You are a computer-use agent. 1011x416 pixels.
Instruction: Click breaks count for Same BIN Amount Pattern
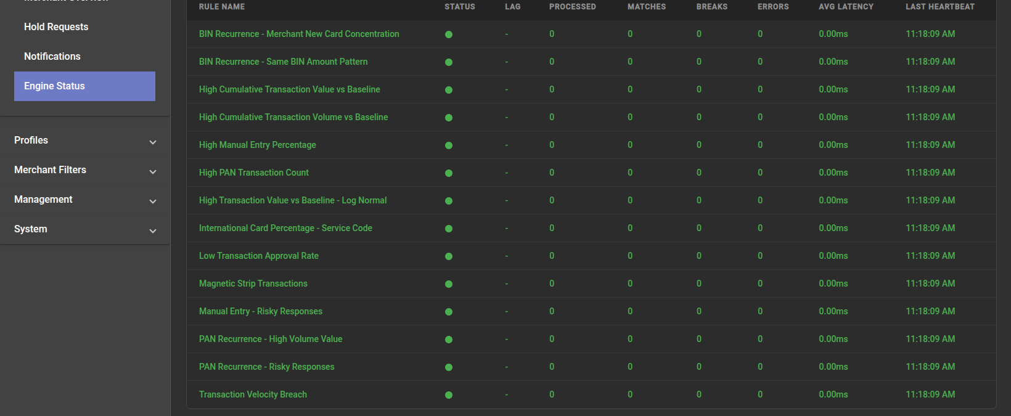coord(699,62)
